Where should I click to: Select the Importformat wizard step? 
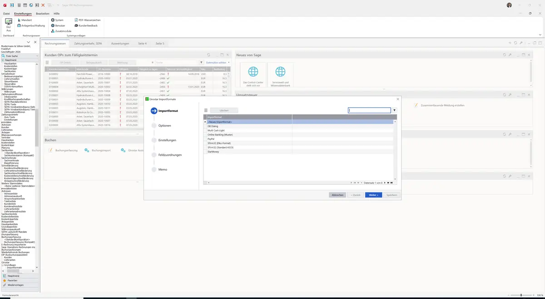[x=165, y=111]
